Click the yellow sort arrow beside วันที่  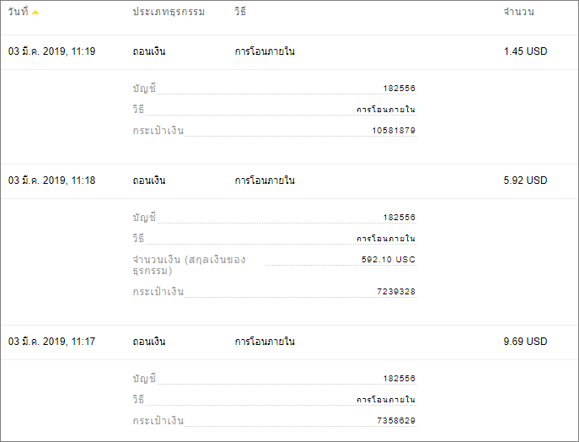(35, 12)
